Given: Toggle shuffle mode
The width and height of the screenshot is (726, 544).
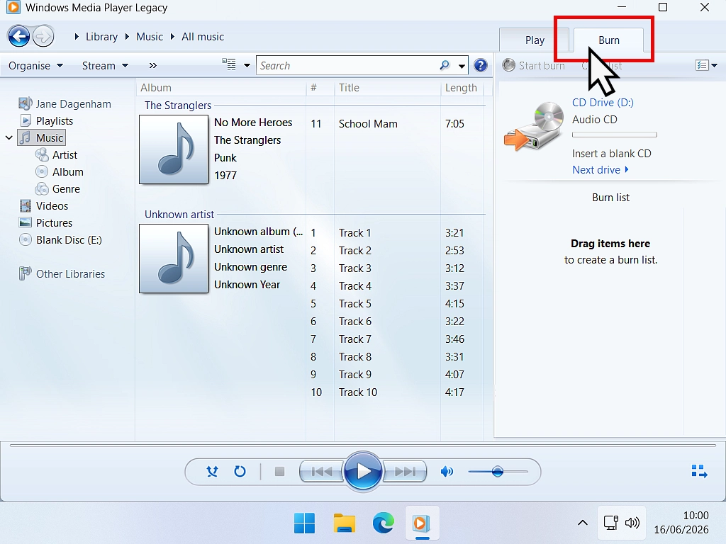Looking at the screenshot, I should 212,472.
